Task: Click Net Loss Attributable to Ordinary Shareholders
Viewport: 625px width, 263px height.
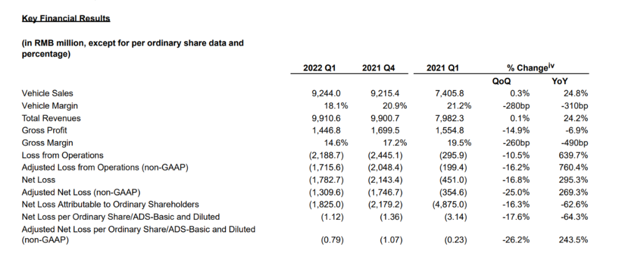Action: (110, 205)
